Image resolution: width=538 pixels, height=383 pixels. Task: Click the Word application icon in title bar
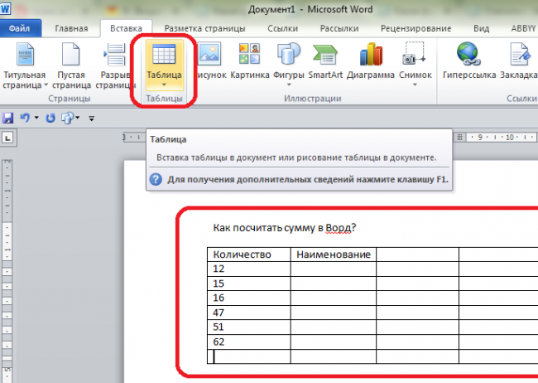pyautogui.click(x=5, y=7)
